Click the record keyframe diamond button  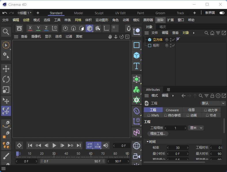coord(19,145)
